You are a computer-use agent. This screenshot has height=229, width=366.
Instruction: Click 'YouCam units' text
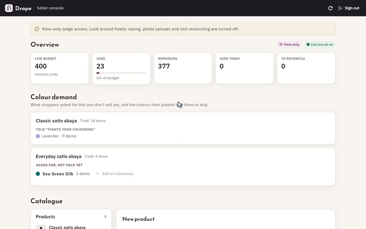pyautogui.click(x=46, y=75)
